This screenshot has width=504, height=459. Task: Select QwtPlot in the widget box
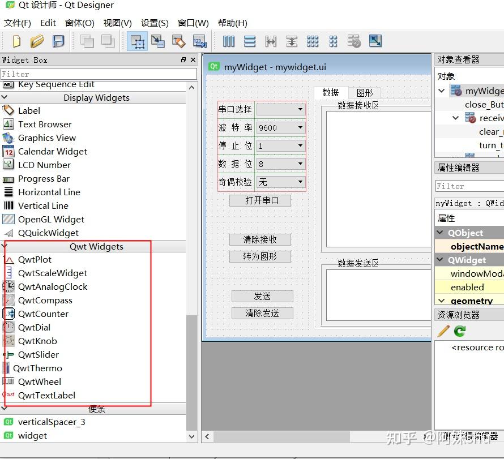(x=35, y=260)
